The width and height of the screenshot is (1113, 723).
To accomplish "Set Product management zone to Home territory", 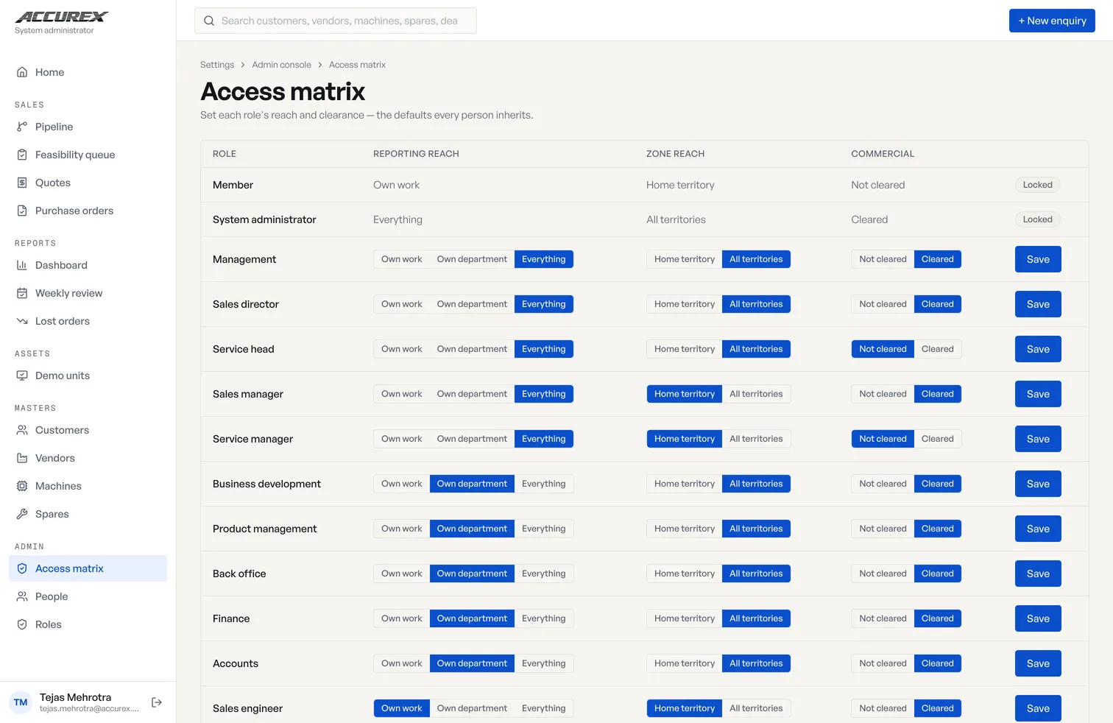I will (685, 529).
